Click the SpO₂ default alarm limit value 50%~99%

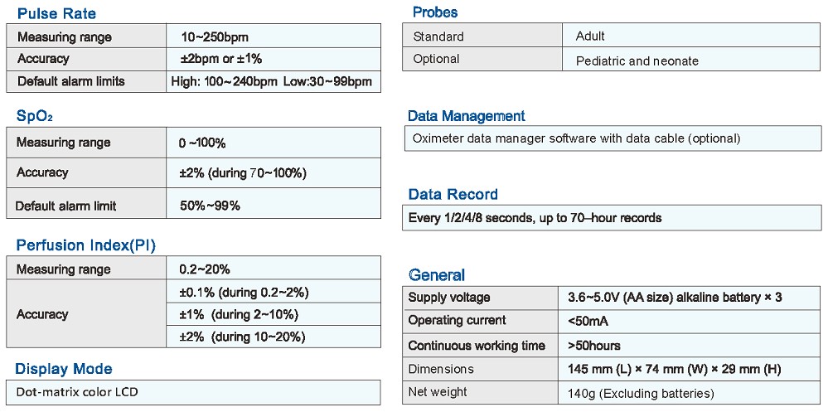point(209,206)
